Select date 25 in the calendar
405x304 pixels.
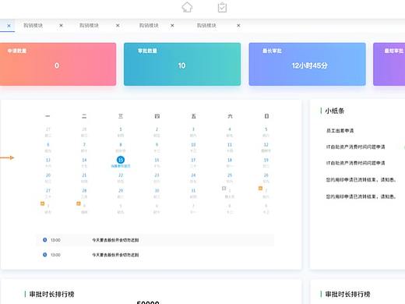coord(230,175)
